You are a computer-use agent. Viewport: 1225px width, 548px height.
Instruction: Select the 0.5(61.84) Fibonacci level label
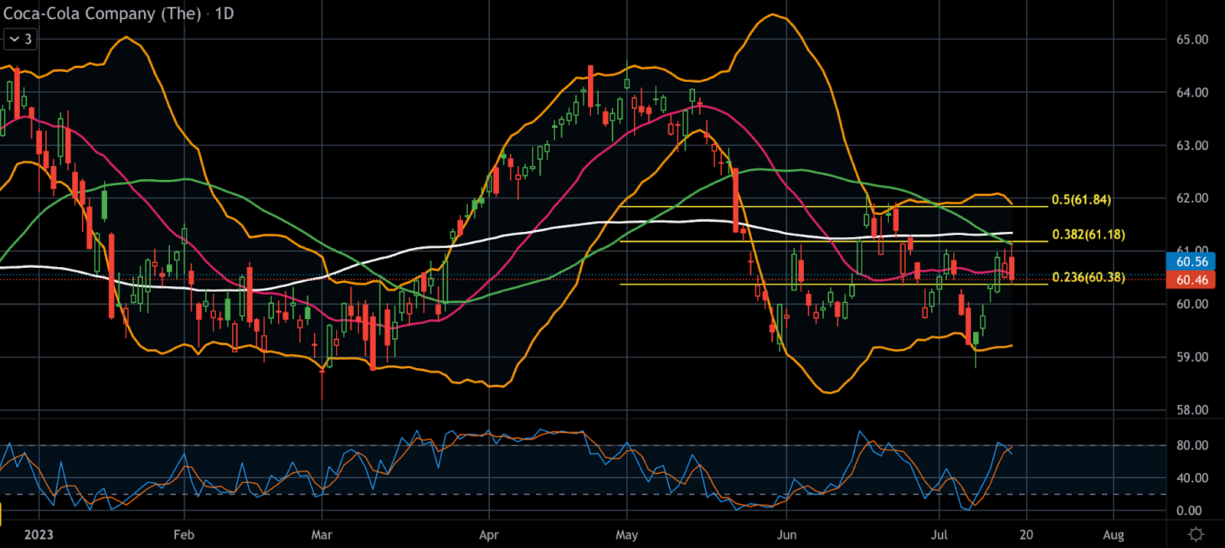(1081, 200)
